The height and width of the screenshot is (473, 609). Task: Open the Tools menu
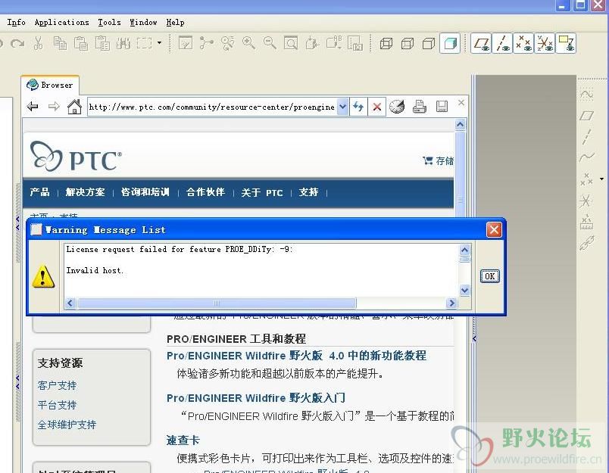pos(109,22)
